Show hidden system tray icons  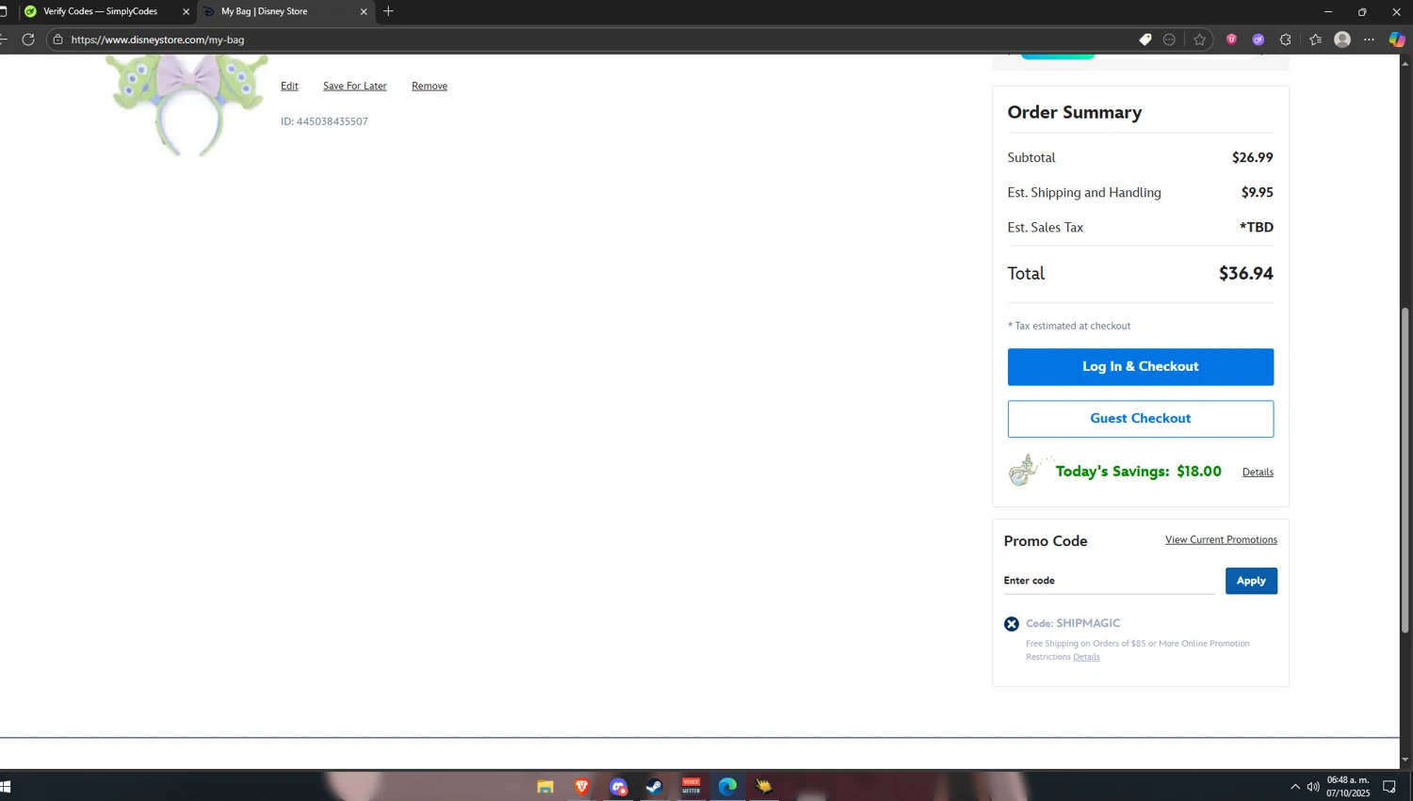tap(1295, 787)
